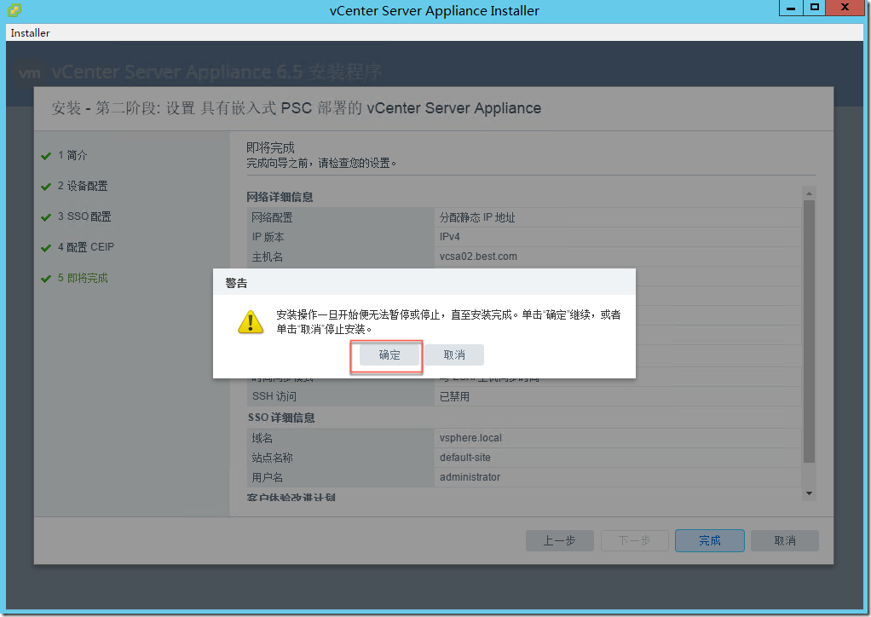Click the greyed 下一步 button

coord(634,540)
